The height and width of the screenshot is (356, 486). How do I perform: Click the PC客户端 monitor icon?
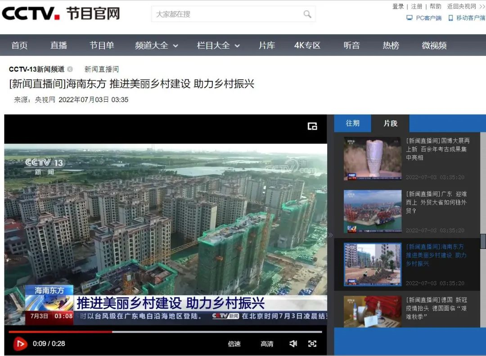click(x=409, y=18)
